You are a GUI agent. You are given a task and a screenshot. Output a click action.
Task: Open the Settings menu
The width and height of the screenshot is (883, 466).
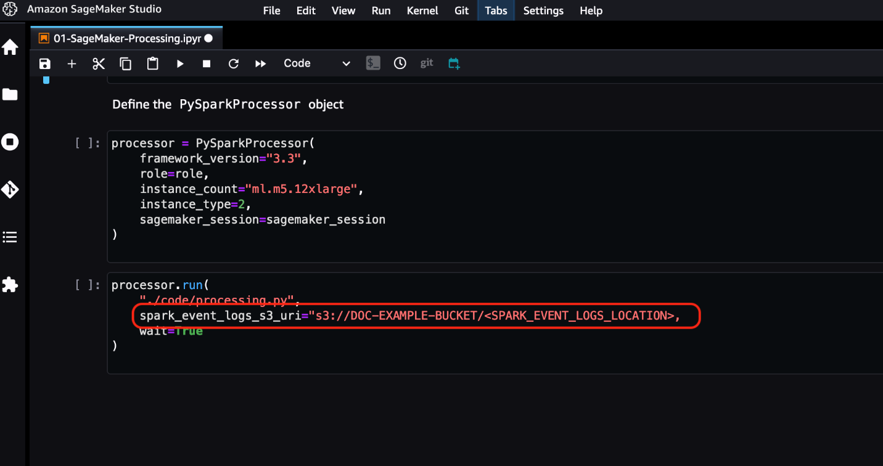pos(543,10)
